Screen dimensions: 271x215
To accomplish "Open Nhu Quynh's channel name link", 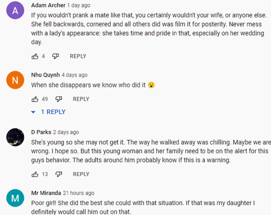I will (x=46, y=75).
